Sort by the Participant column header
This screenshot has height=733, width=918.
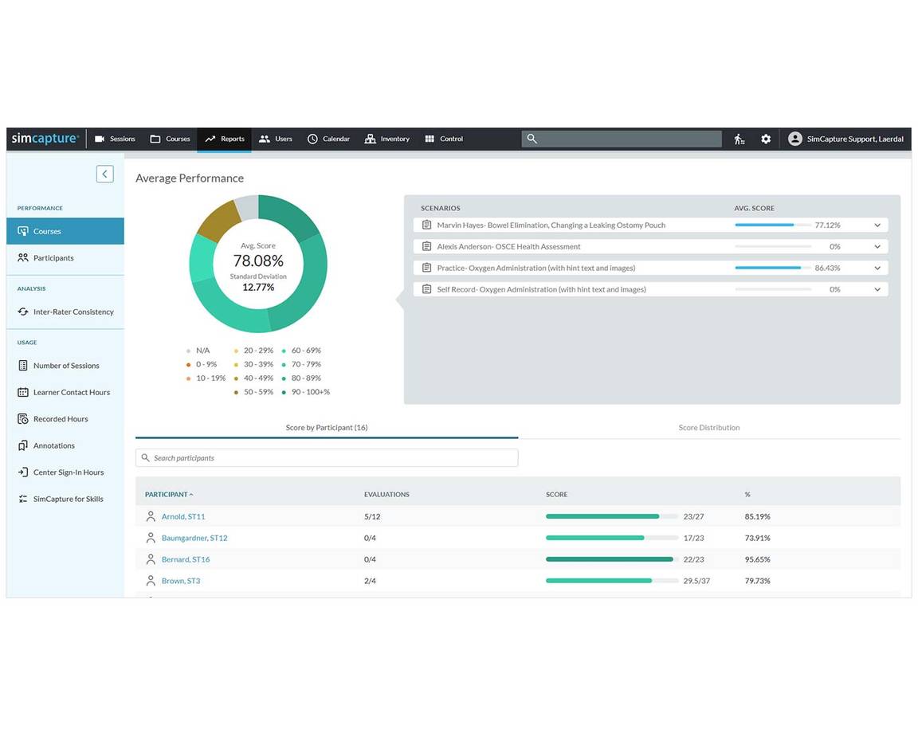tap(168, 495)
